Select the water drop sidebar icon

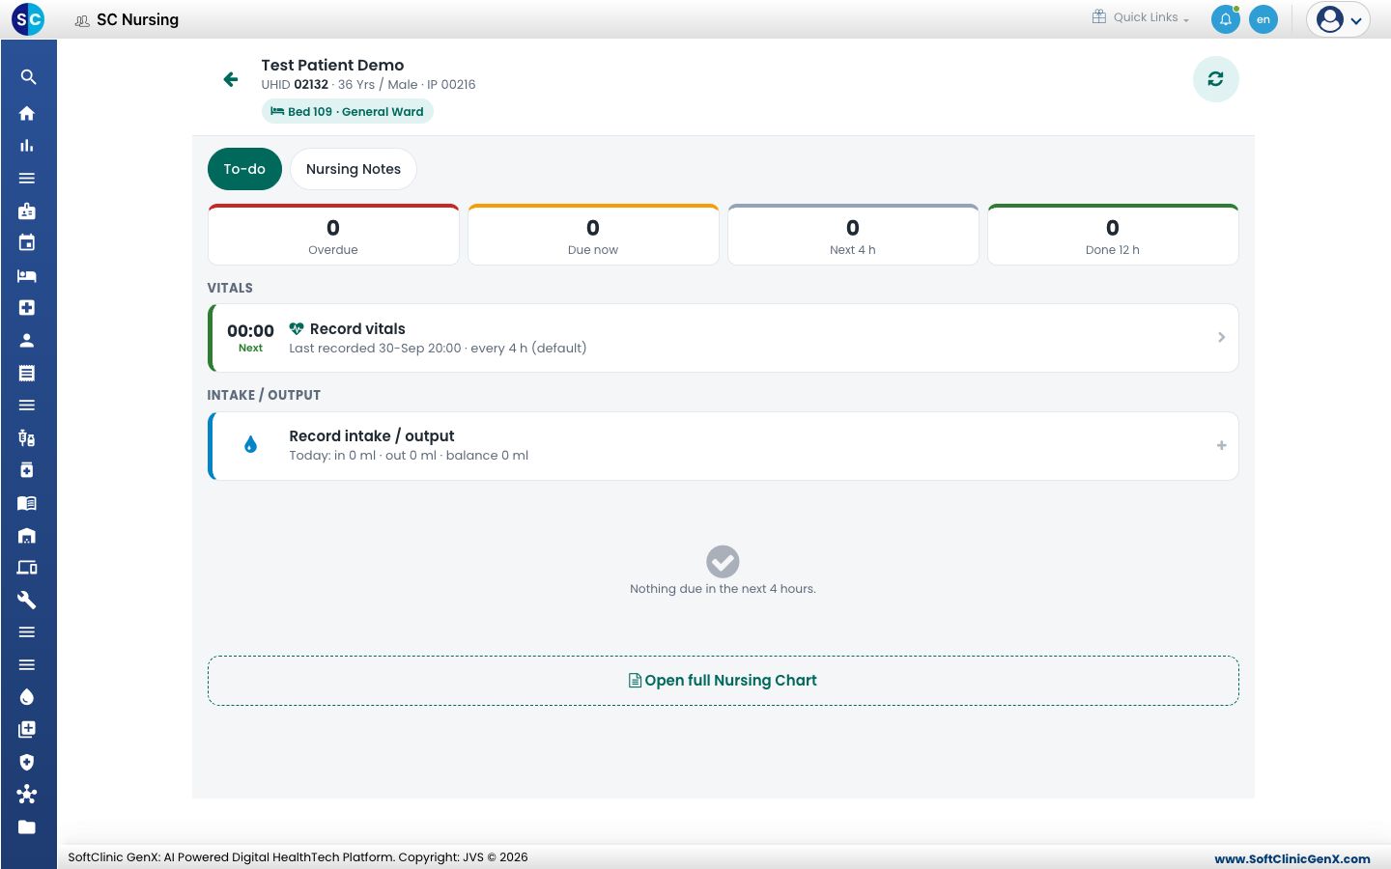click(x=27, y=697)
